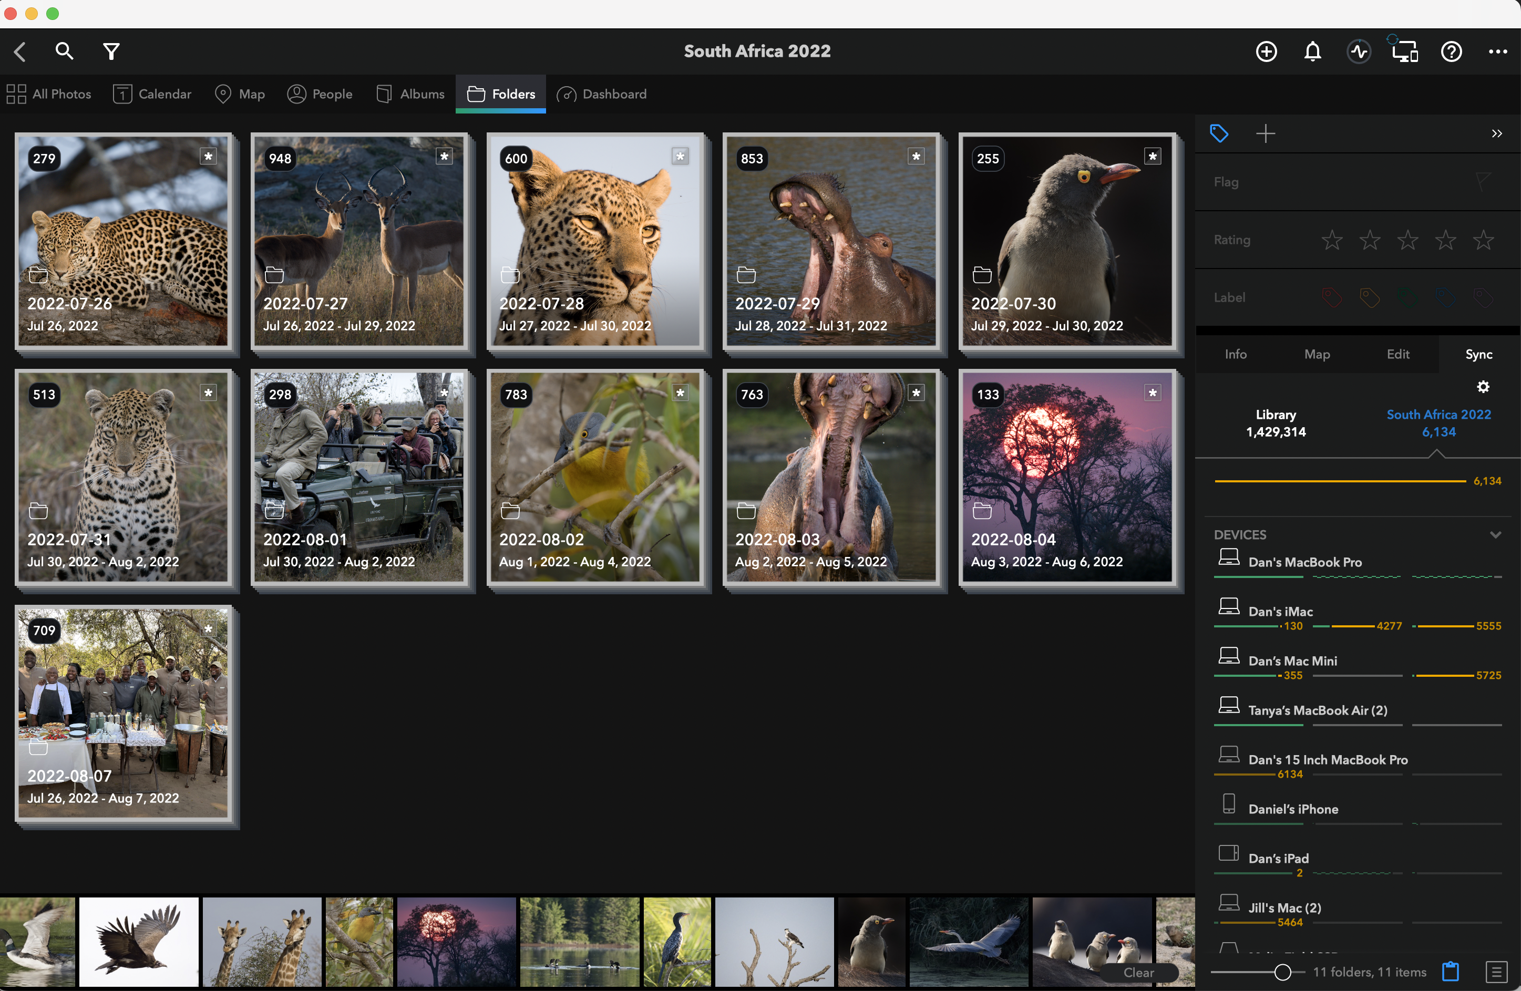This screenshot has width=1521, height=991.
Task: Toggle star badge on 2022-07-26 folder
Action: click(208, 157)
